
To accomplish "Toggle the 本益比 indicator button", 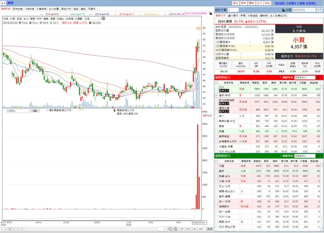I will [60, 18].
